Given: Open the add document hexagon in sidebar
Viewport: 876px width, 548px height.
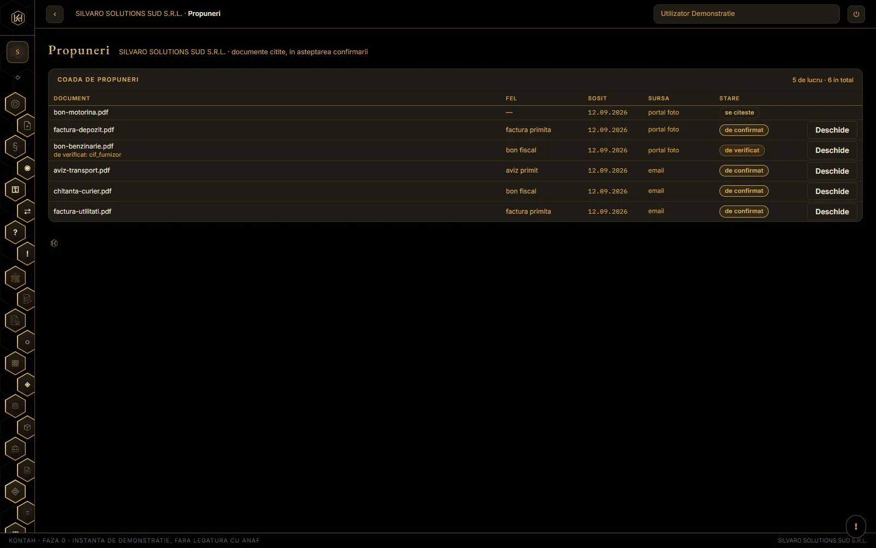Looking at the screenshot, I should tap(27, 125).
